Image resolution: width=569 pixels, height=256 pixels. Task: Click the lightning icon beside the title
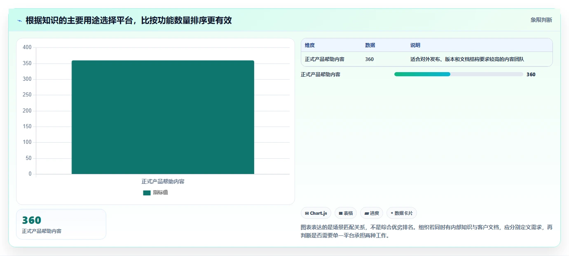20,21
